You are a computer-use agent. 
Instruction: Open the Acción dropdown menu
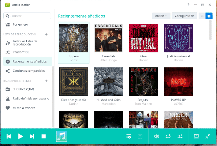[161, 16]
